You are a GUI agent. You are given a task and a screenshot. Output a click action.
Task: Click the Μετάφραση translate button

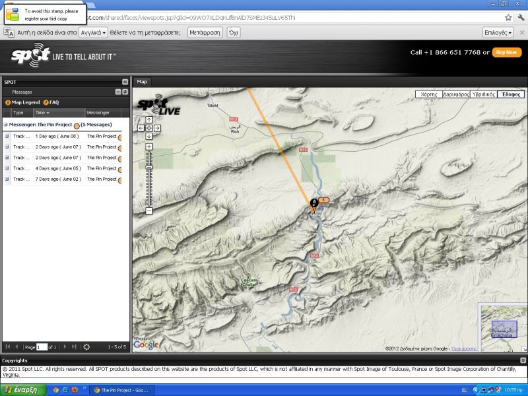tap(205, 32)
